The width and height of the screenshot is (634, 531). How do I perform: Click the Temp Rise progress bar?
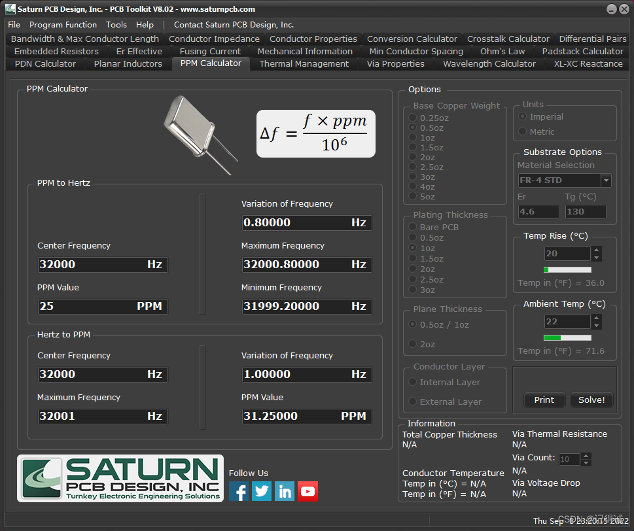(567, 269)
